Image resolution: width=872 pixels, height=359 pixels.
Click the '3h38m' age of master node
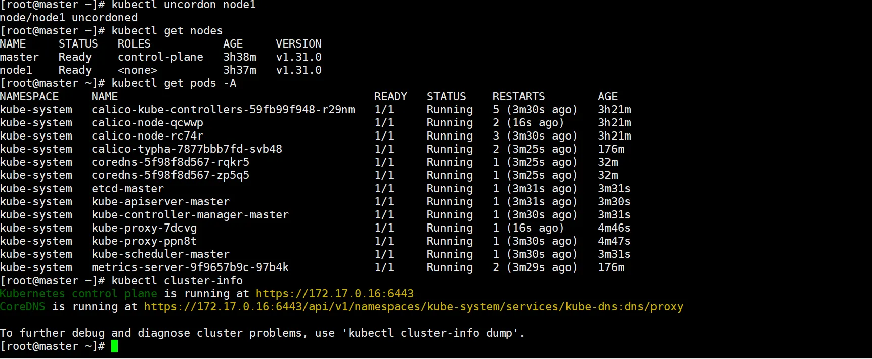pyautogui.click(x=240, y=57)
